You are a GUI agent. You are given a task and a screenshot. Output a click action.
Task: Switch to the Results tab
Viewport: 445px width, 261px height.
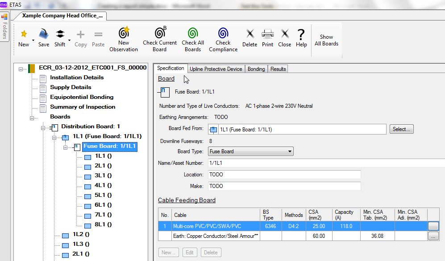278,69
